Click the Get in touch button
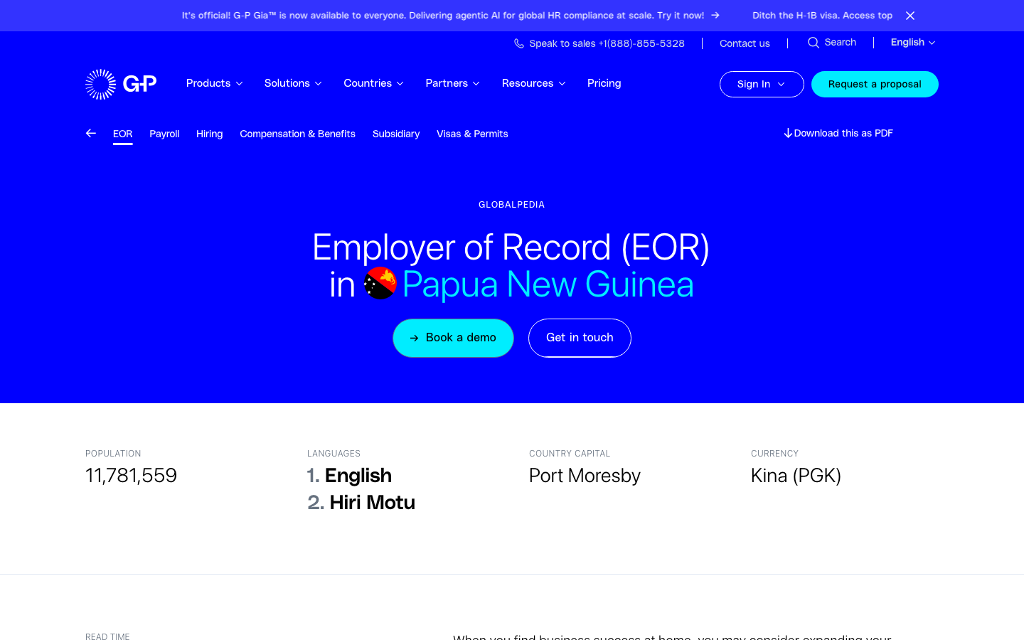 point(580,338)
